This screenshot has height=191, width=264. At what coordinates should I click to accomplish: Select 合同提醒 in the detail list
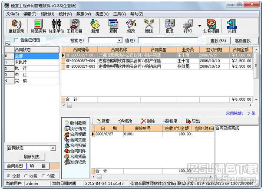point(76,134)
